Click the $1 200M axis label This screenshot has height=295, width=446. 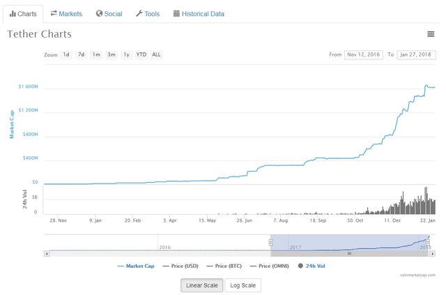[28, 110]
